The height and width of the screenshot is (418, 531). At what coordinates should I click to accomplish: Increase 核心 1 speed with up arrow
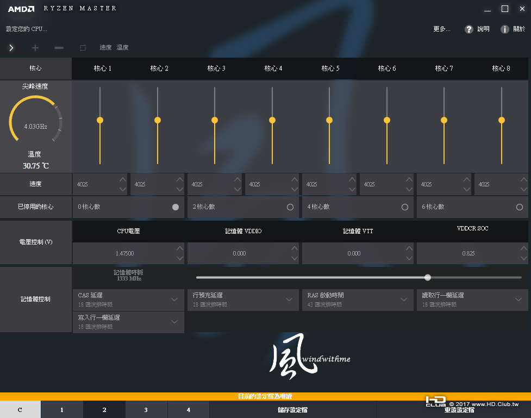tap(123, 179)
